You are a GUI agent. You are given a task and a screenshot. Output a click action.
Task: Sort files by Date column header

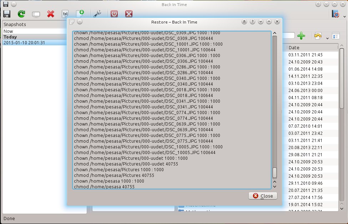tap(311, 47)
